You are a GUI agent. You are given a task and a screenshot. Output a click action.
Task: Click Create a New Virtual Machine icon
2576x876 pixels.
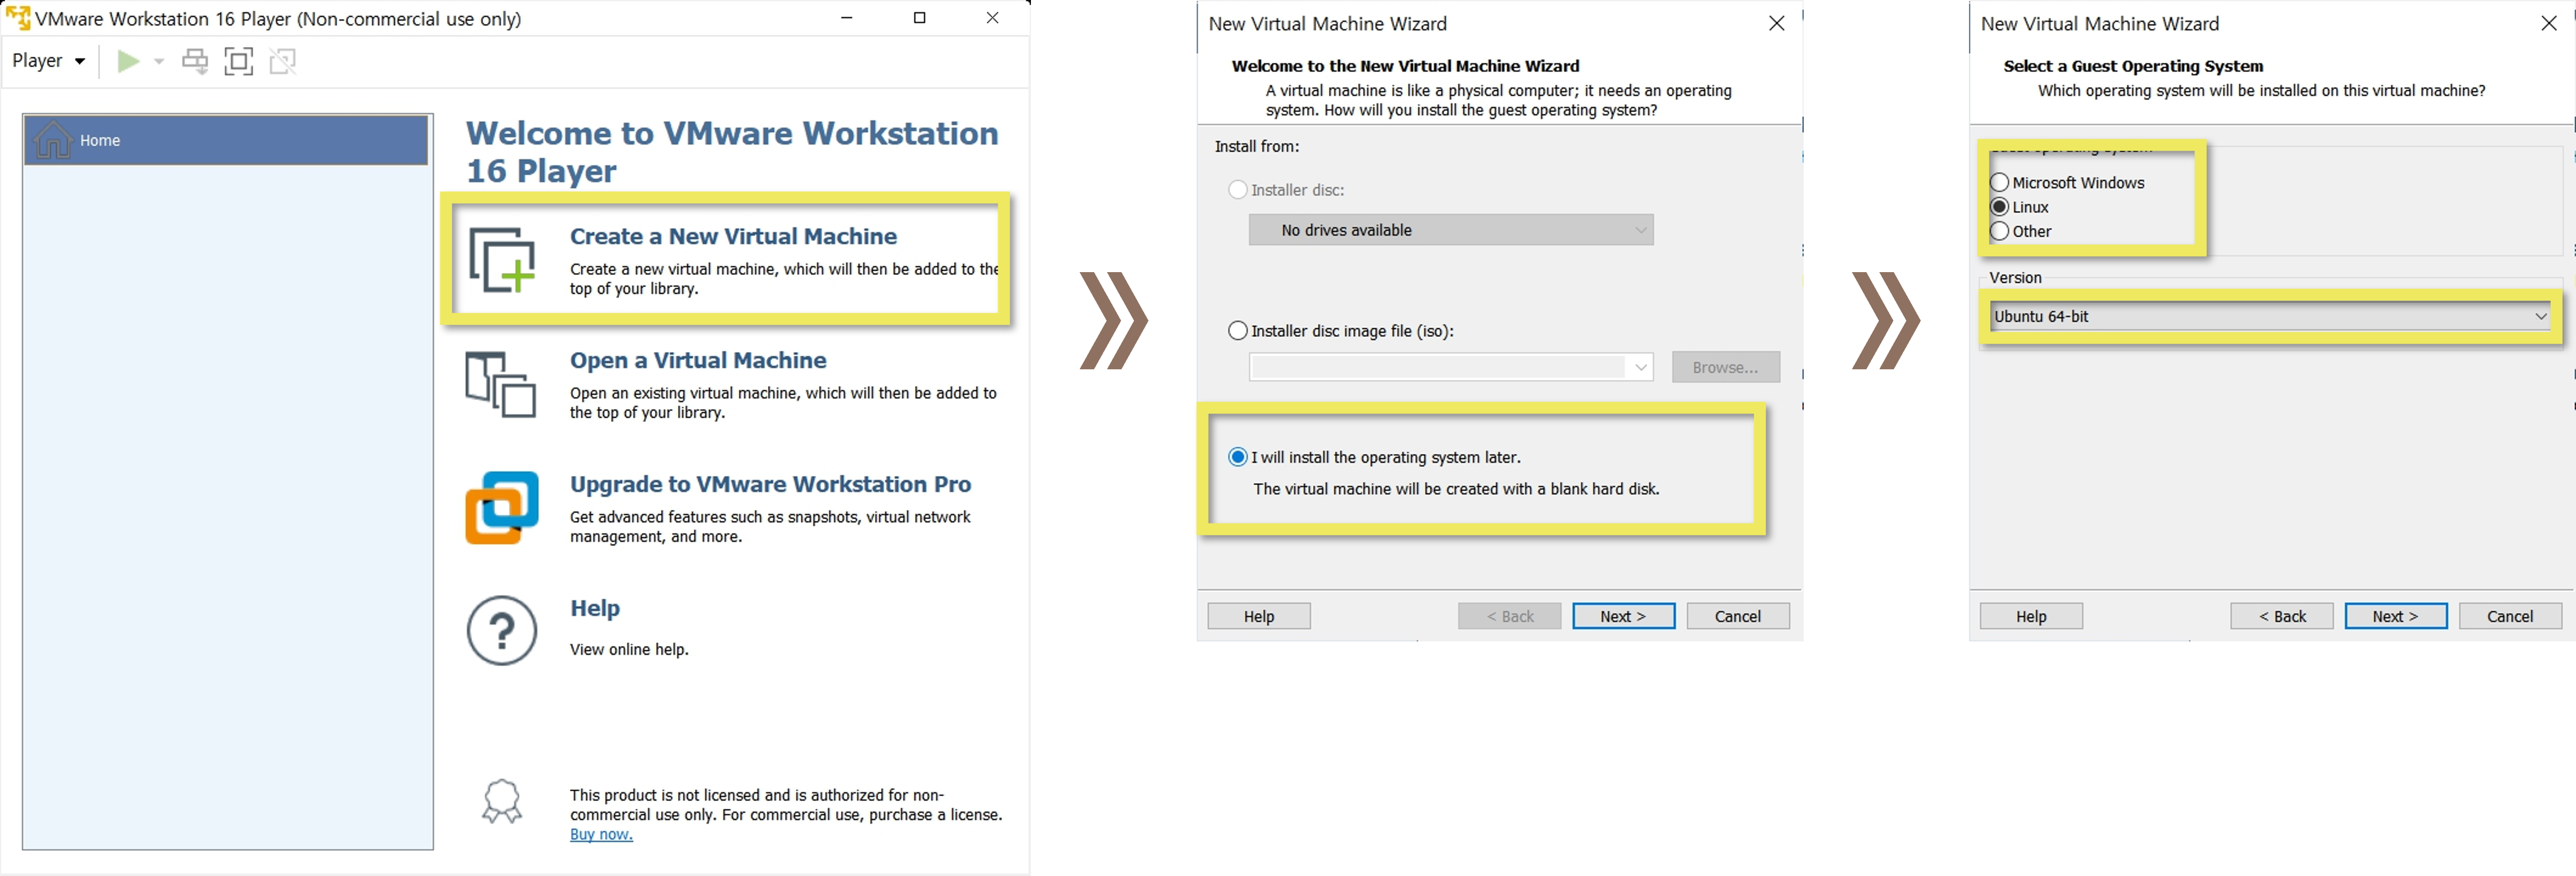point(502,261)
